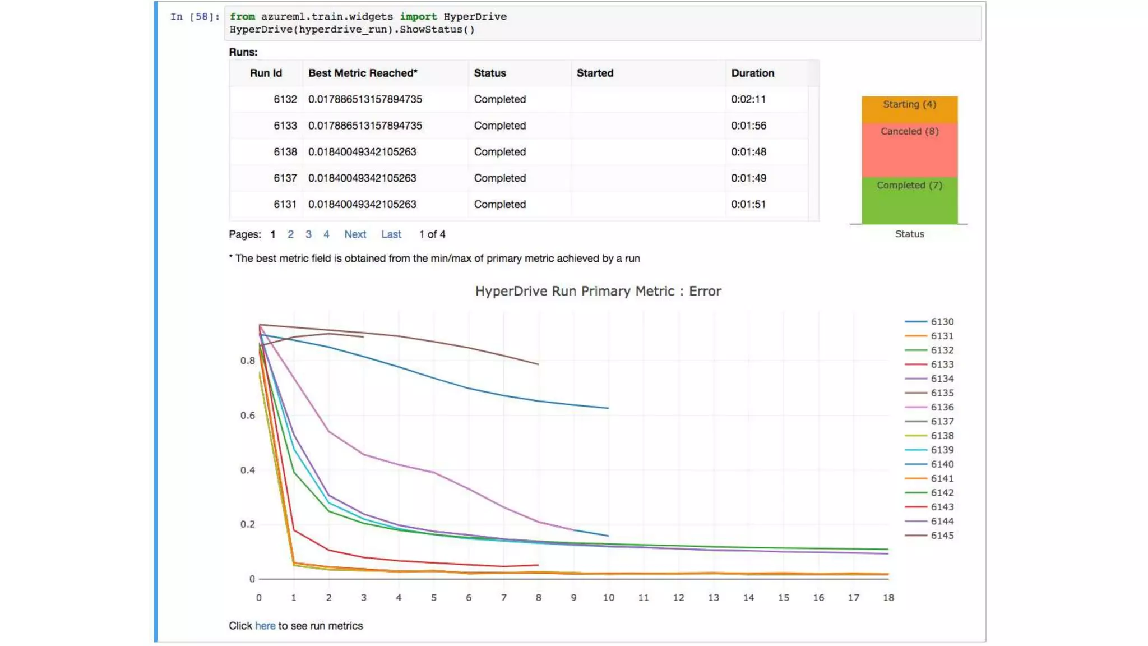1148x646 pixels.
Task: Toggle legend entry 6144
Action: (929, 521)
